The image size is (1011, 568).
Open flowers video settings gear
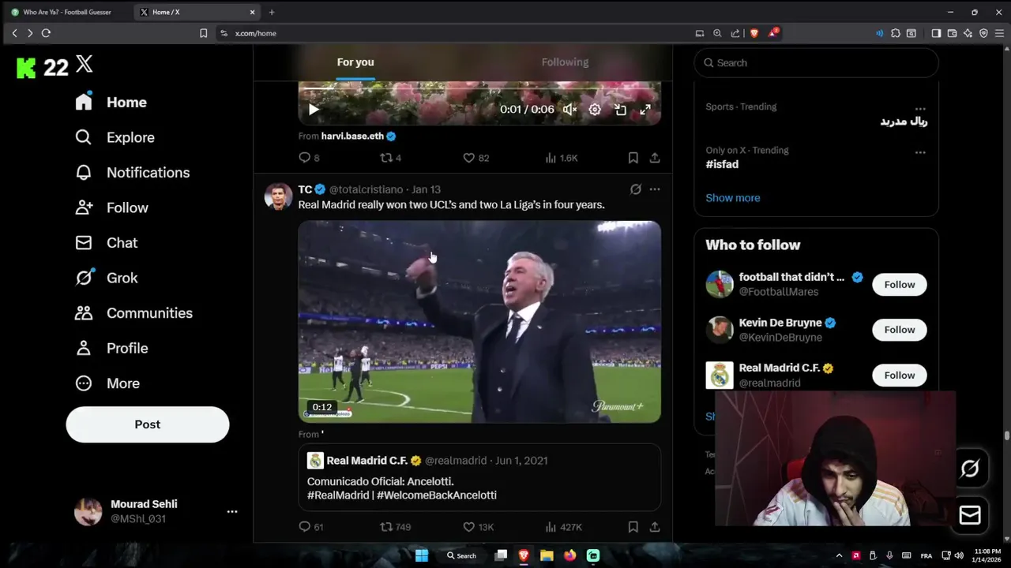tap(595, 110)
